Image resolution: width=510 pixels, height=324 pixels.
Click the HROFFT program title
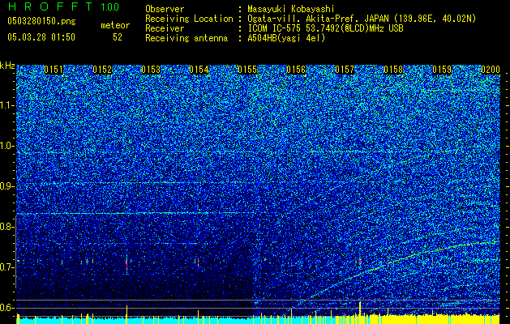(52, 6)
